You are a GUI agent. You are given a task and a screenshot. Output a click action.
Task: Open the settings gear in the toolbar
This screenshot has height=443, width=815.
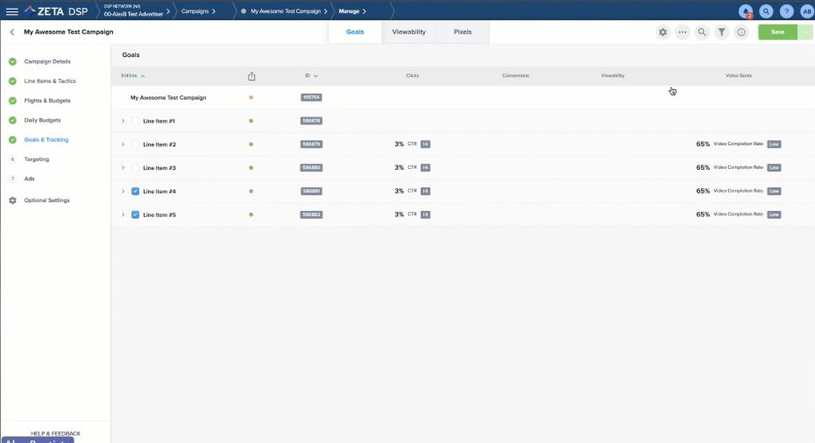point(663,32)
